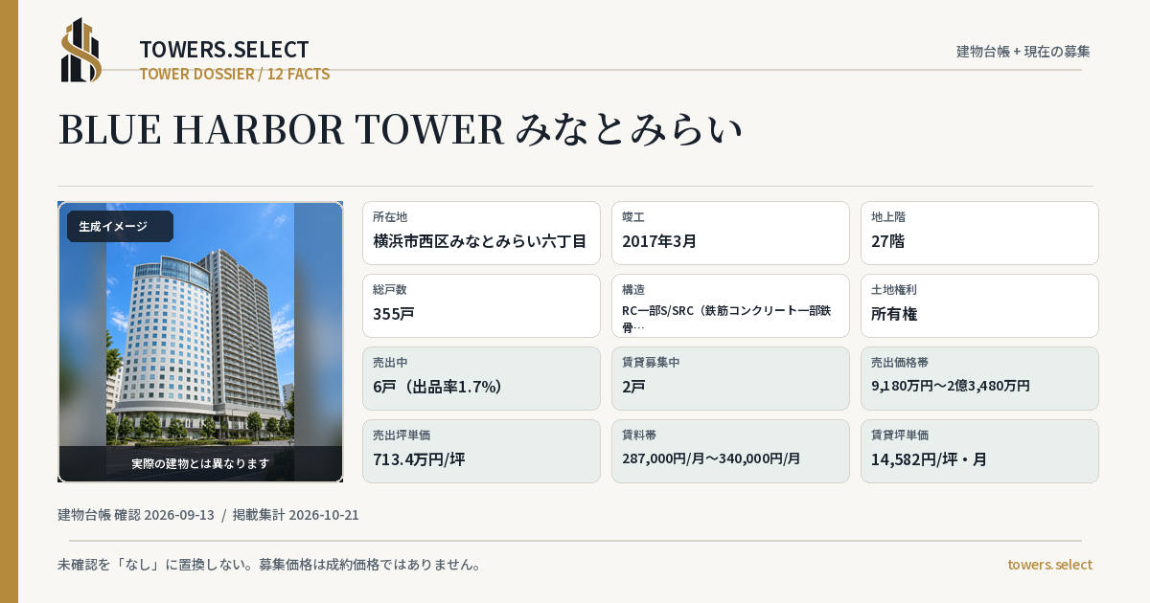The image size is (1150, 603).
Task: Click the 建物台帳 + 現在の募集 header label
Action: pyautogui.click(x=1023, y=51)
